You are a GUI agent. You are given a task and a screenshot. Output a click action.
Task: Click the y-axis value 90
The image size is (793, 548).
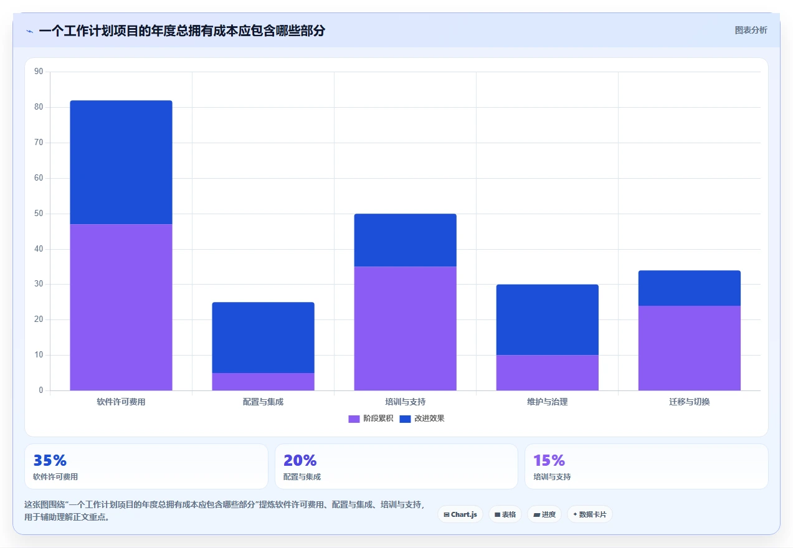[x=39, y=72]
